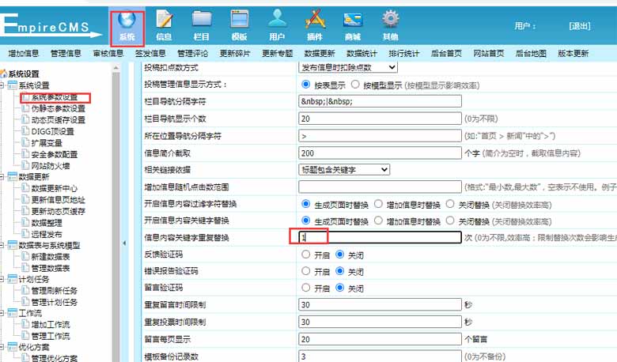Viewport: 617px width, 362px height.
Task: Click the 信息简介截取 input field
Action: tap(380, 153)
